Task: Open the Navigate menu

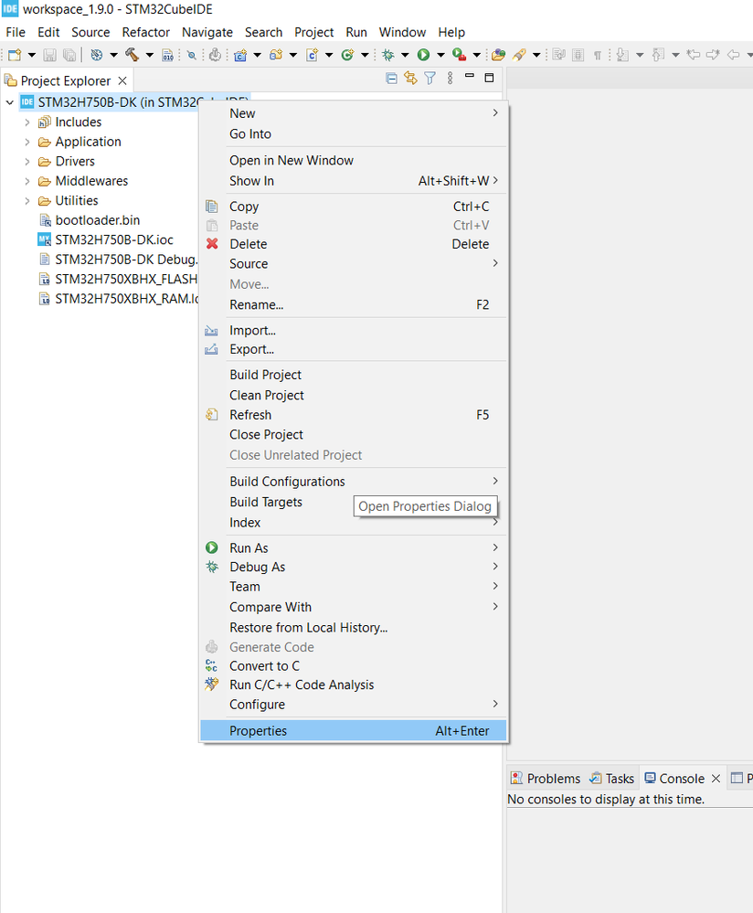Action: tap(207, 32)
